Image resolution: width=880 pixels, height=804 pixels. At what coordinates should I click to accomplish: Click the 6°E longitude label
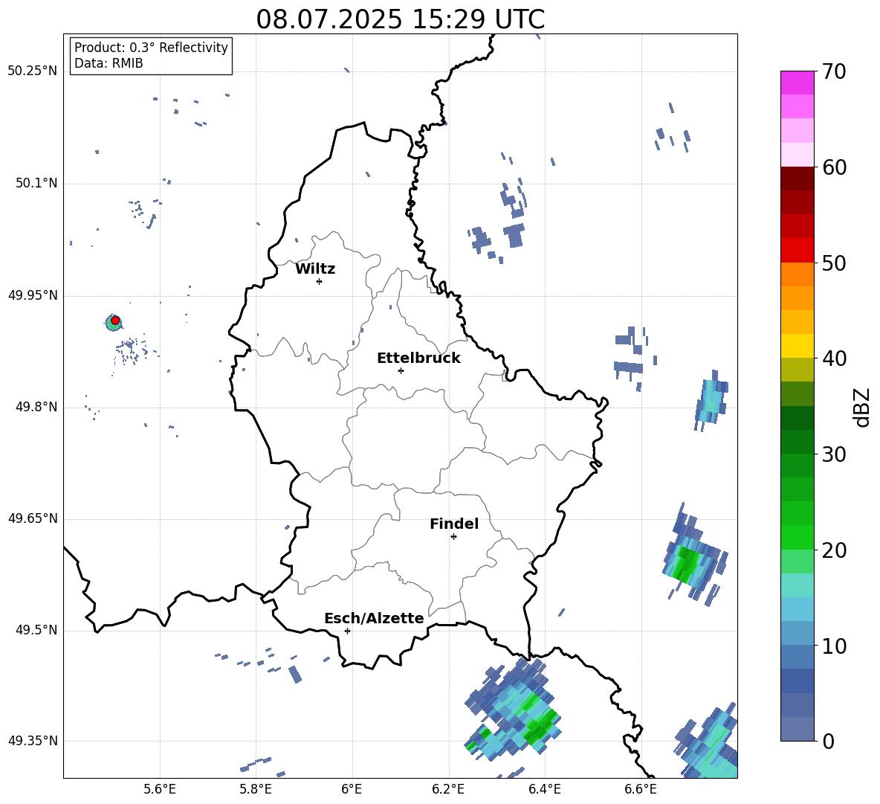pyautogui.click(x=352, y=789)
